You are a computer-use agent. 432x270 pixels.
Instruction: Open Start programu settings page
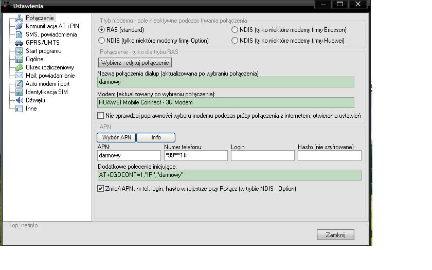tap(43, 51)
